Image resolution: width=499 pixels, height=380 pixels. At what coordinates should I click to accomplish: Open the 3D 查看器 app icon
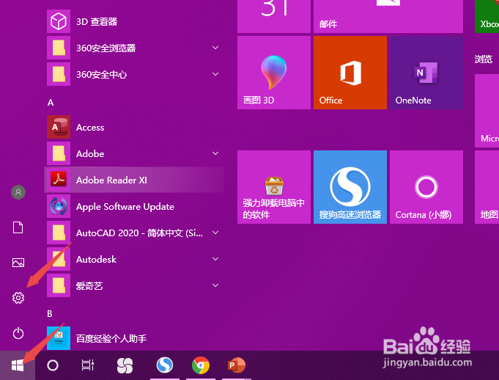[59, 21]
